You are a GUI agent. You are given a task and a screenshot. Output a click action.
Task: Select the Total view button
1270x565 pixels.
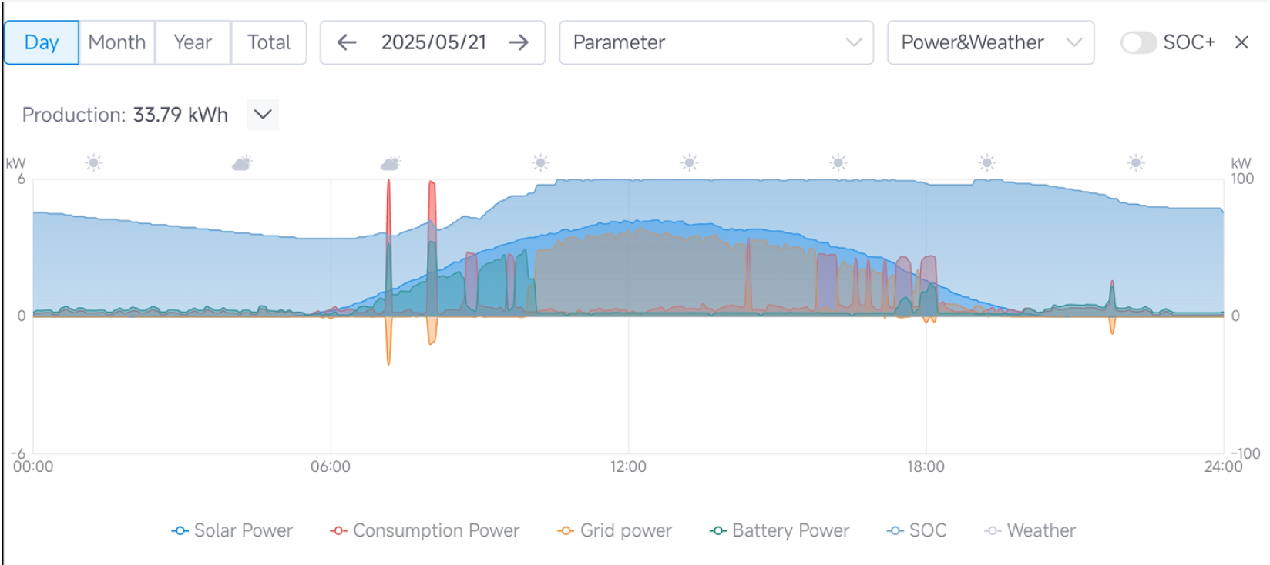coord(268,42)
